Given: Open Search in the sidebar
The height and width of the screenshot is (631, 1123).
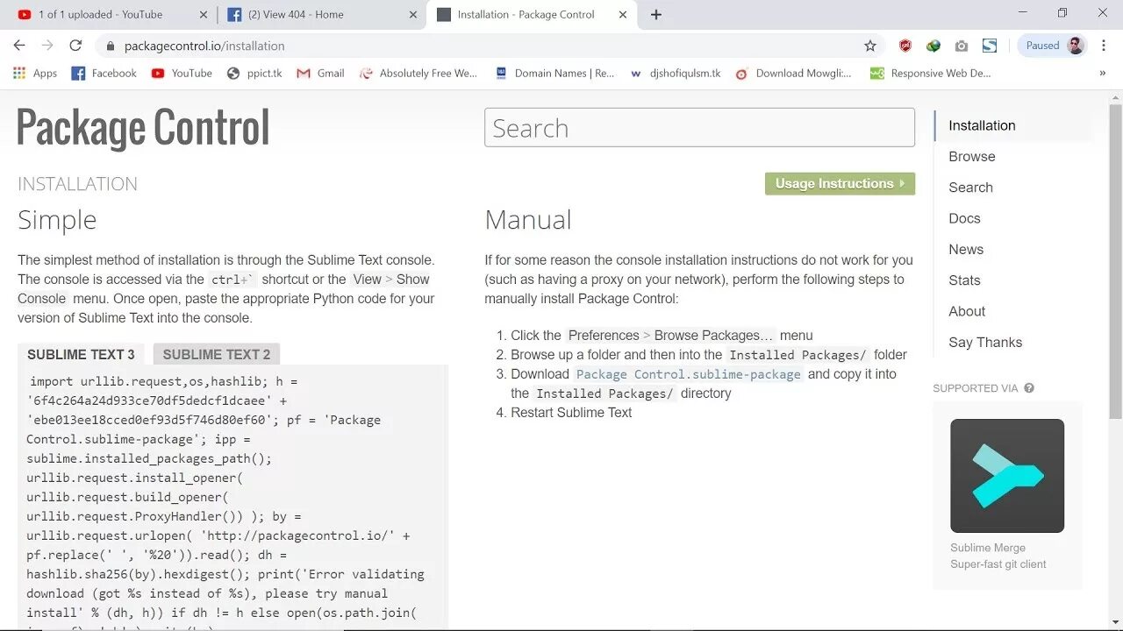Looking at the screenshot, I should tap(970, 188).
